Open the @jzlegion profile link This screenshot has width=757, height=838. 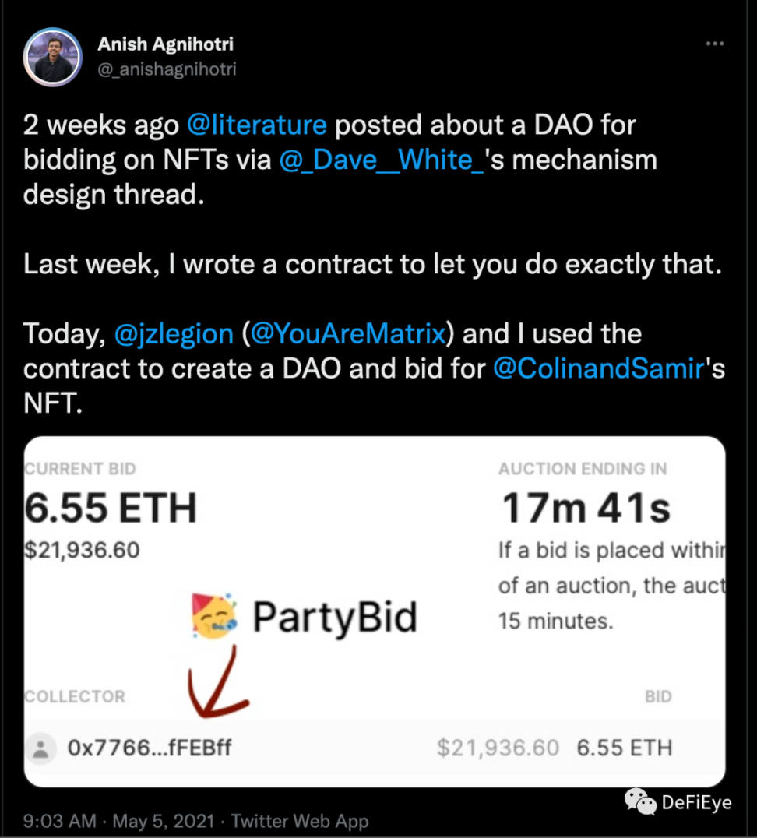coord(174,334)
